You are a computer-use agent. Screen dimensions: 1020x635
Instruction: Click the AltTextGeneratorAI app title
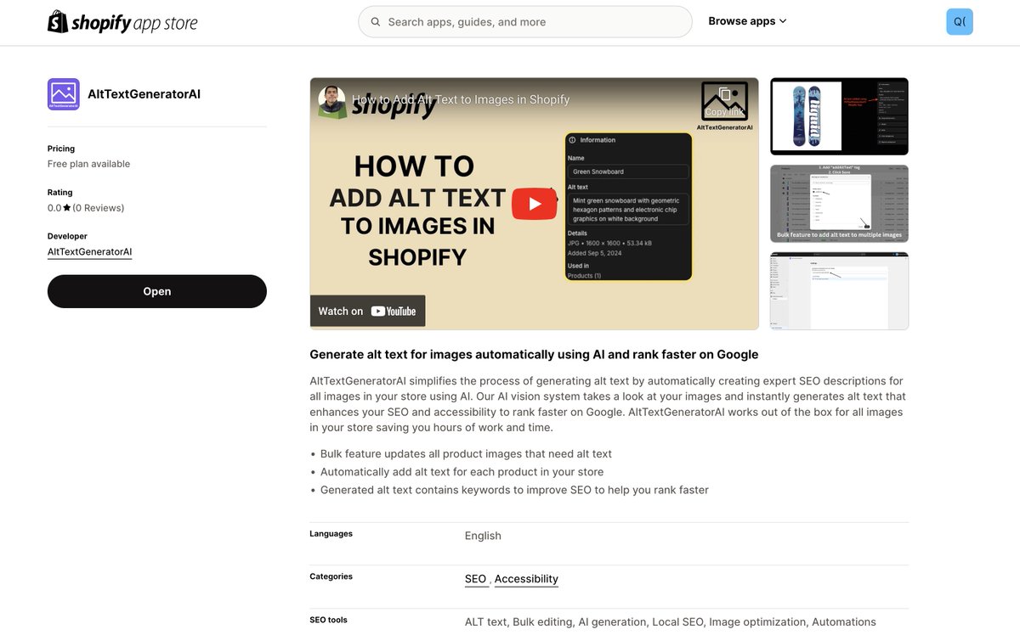144,94
